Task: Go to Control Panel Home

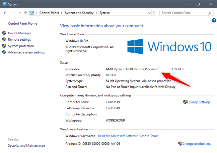Action: click(22, 24)
